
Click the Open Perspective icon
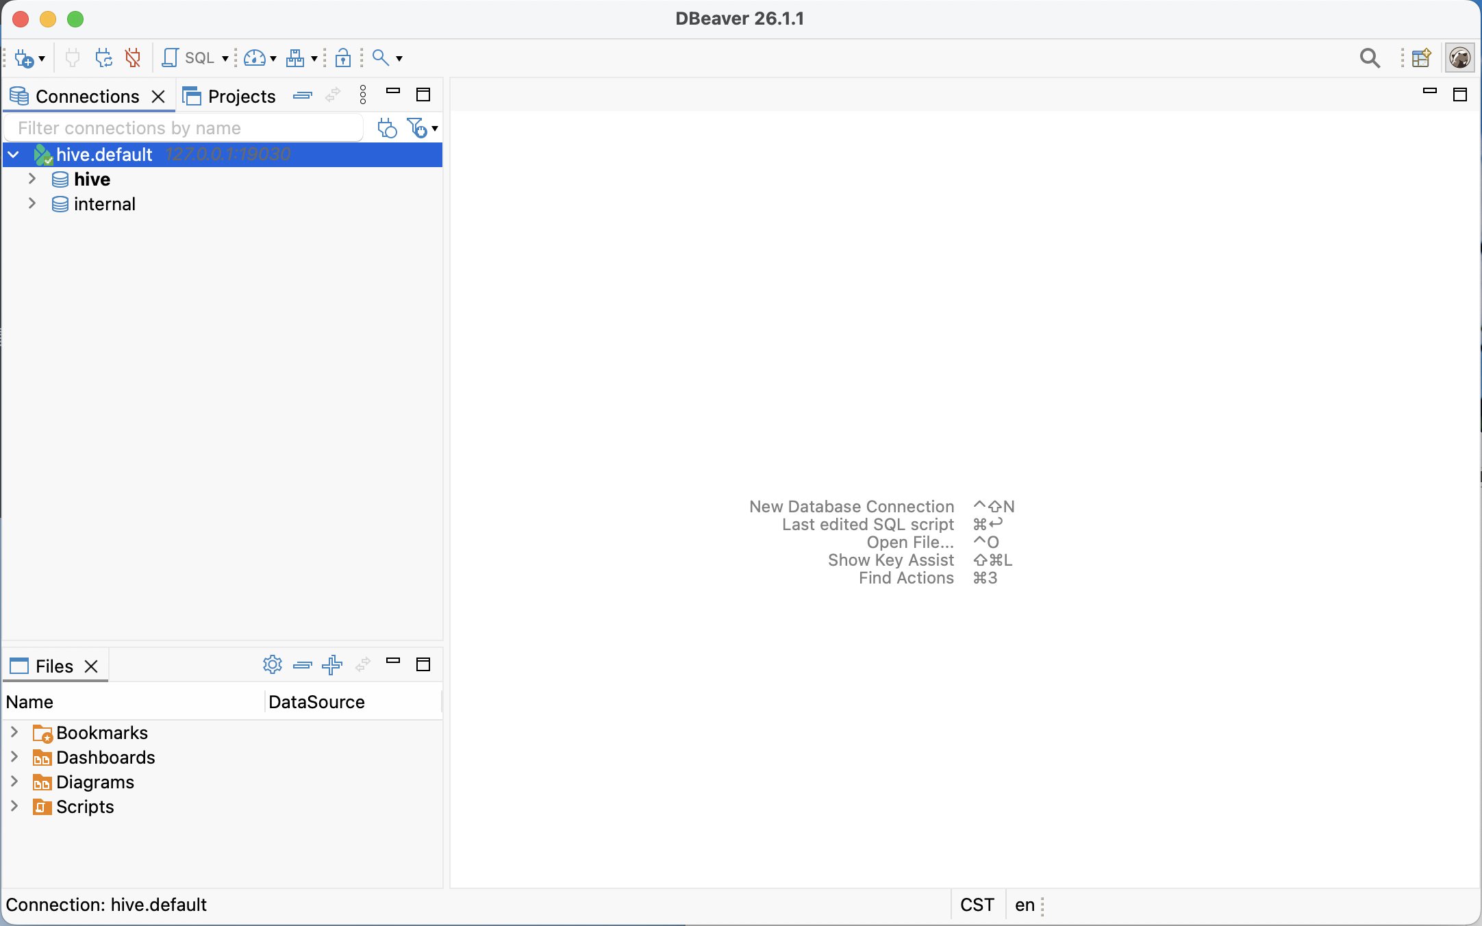coord(1422,58)
